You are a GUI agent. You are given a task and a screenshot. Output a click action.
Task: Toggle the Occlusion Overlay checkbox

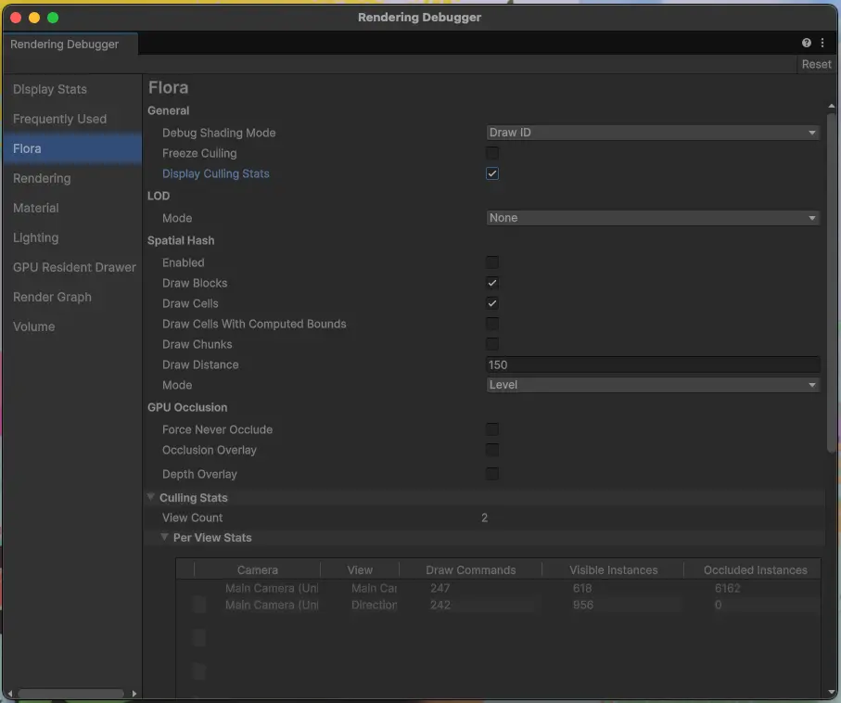pyautogui.click(x=491, y=450)
